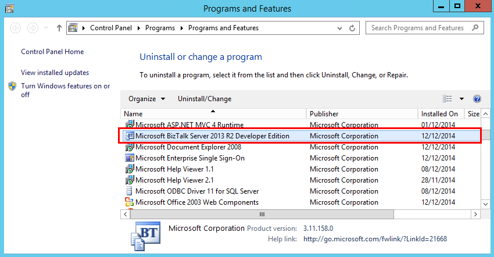
Task: Sort list by Installed On column header
Action: pos(439,114)
